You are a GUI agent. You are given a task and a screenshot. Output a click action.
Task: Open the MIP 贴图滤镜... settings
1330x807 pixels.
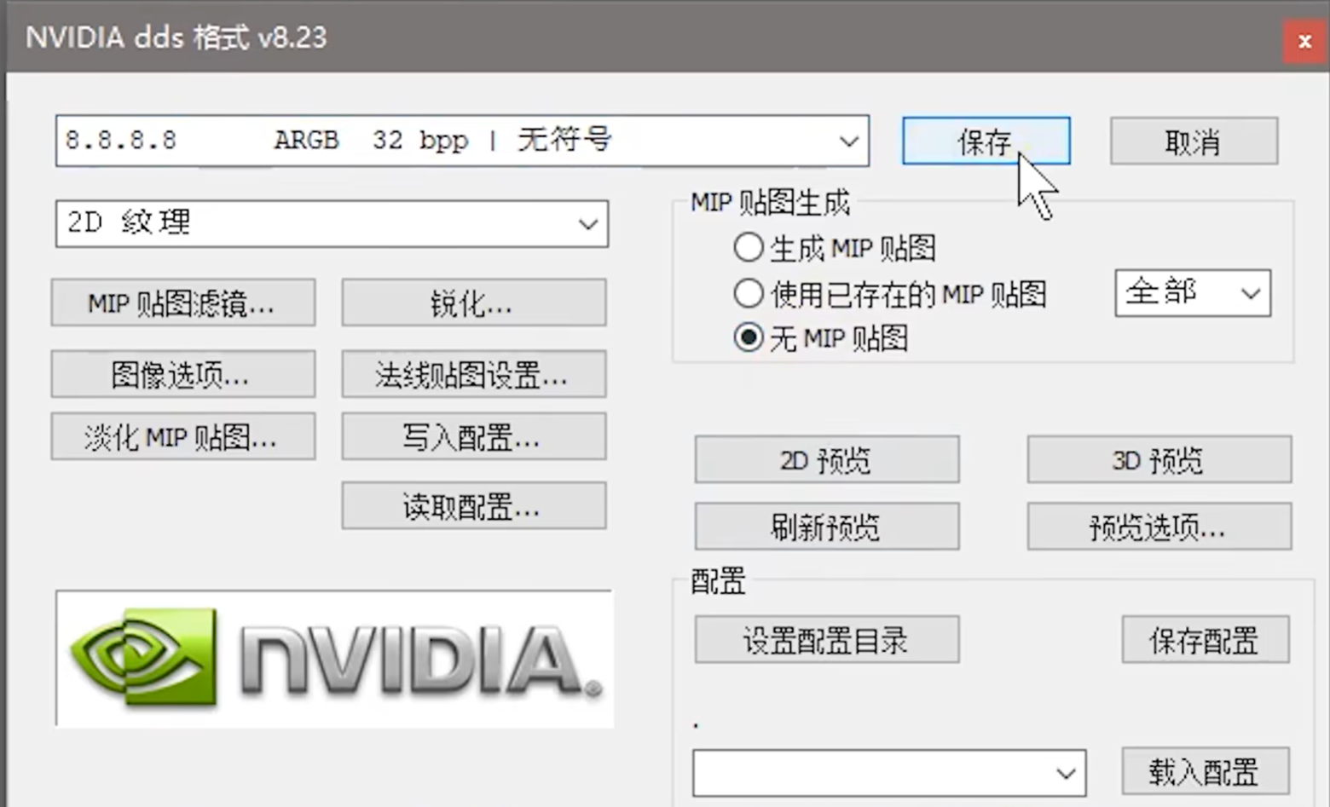182,303
